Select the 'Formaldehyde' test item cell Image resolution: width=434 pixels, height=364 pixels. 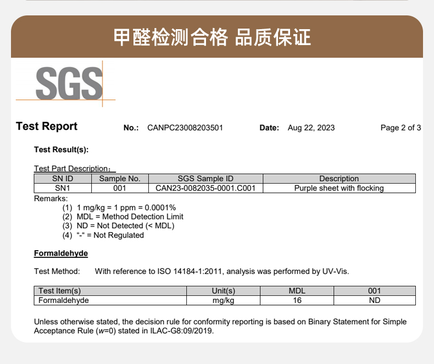pyautogui.click(x=110, y=300)
